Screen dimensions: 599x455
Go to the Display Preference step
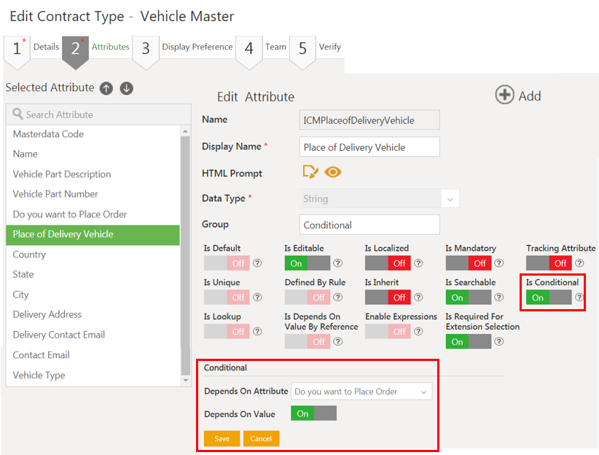[x=197, y=47]
